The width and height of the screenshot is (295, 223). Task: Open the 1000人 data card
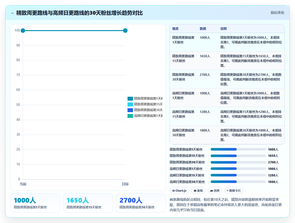35,203
